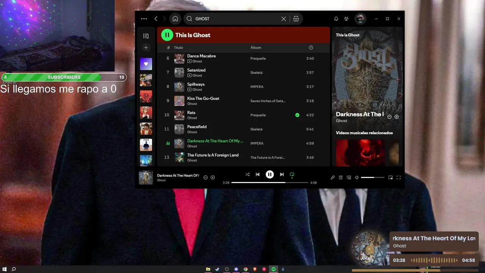
Task: Go forward with the right arrow
Action: click(164, 19)
